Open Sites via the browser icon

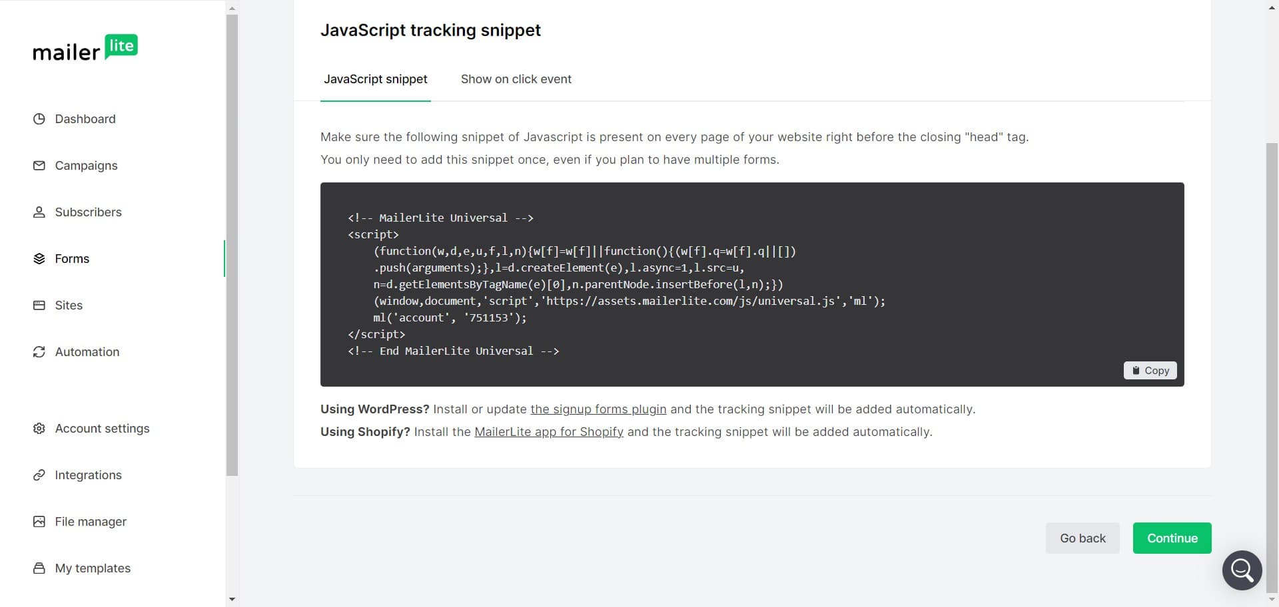click(x=39, y=305)
